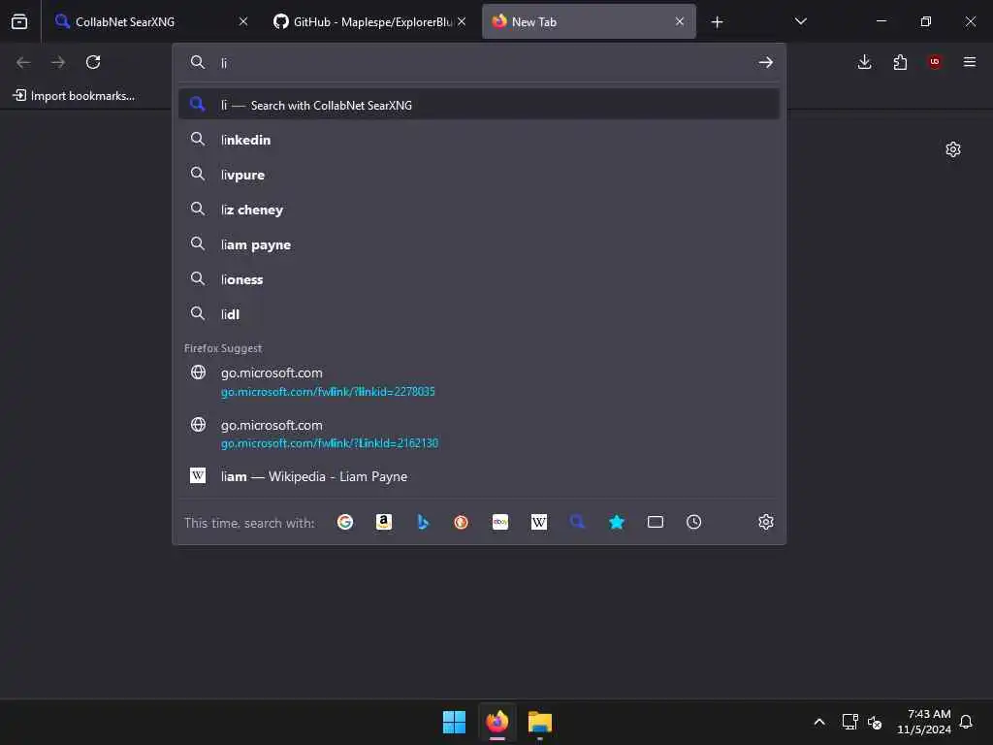
Task: Search with Google one-off icon
Action: tap(345, 522)
